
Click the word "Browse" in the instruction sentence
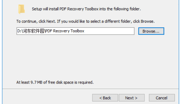pyautogui.click(x=147, y=21)
